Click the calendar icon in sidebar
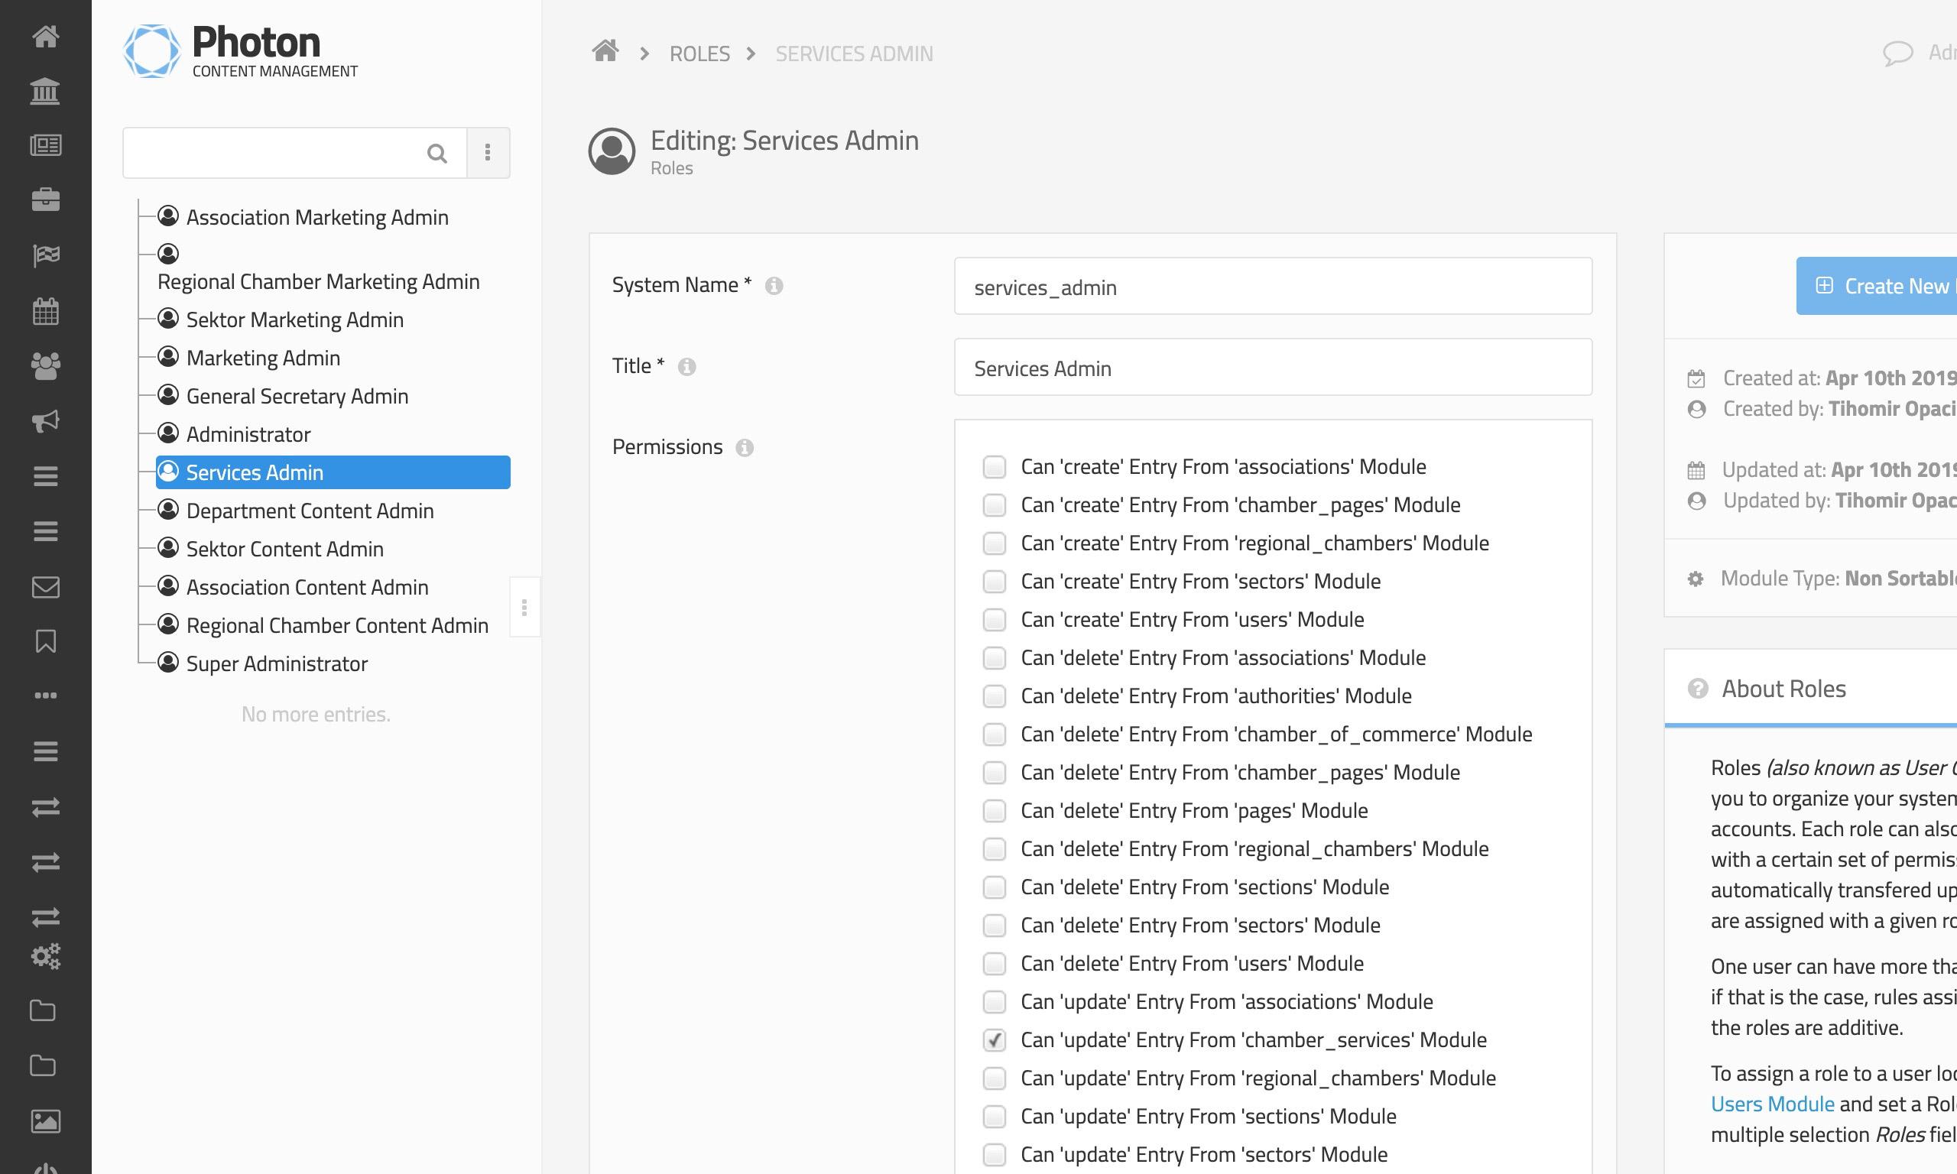1957x1174 pixels. point(46,310)
